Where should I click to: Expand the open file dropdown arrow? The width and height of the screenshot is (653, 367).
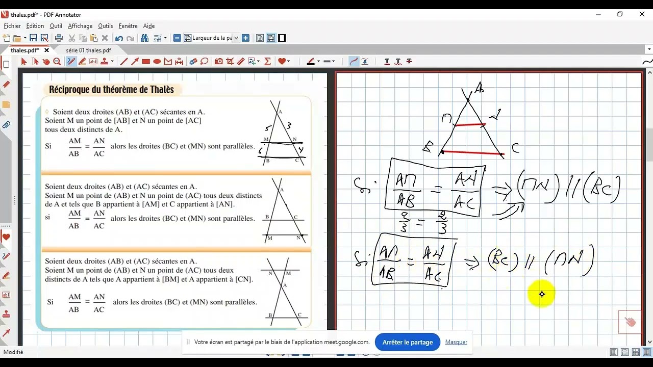pos(25,38)
